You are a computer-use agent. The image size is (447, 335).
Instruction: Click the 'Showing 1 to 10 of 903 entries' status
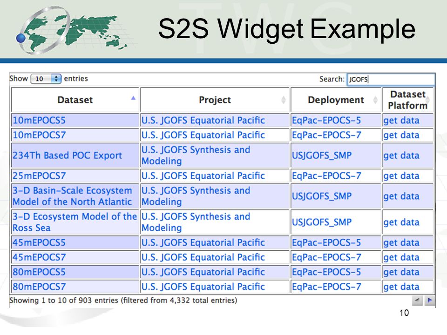[x=64, y=300]
